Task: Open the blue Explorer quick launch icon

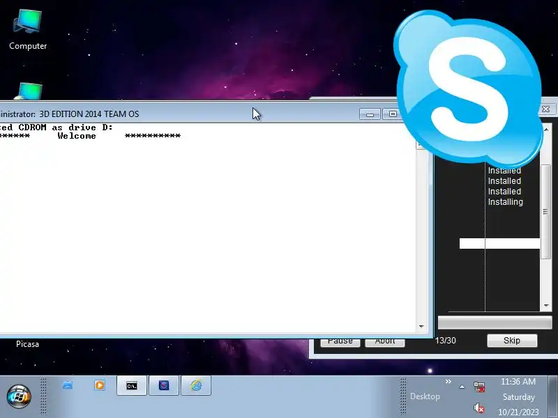Action: click(x=68, y=385)
